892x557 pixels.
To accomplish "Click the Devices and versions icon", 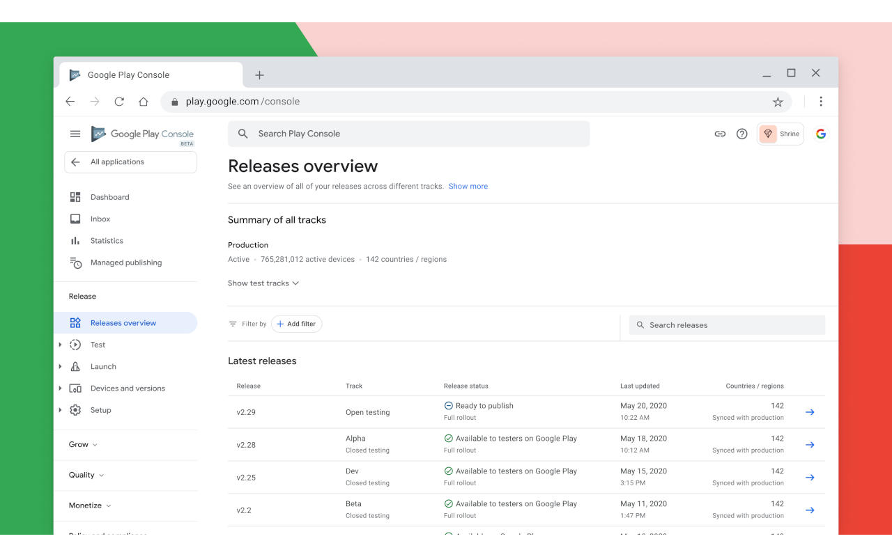I will 75,389.
